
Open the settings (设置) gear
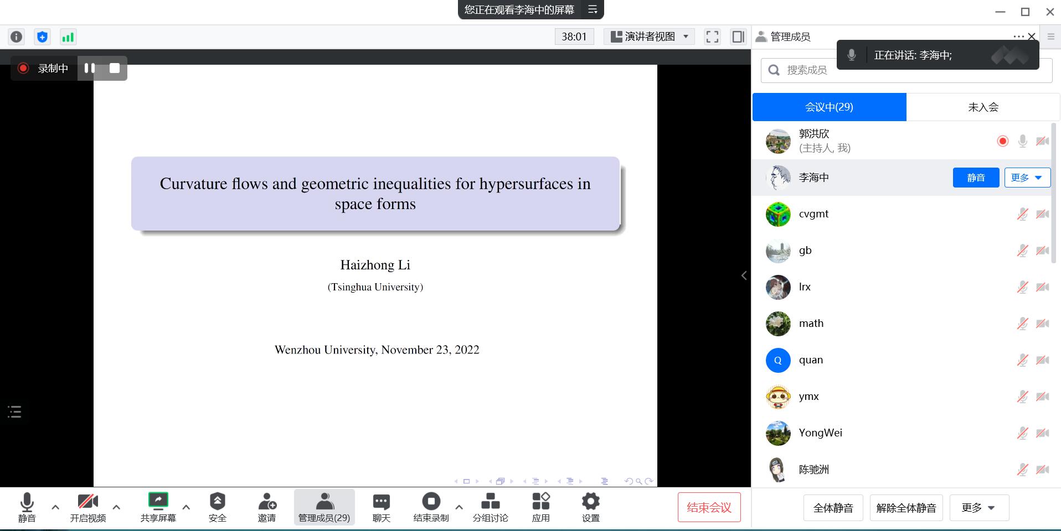(x=590, y=507)
